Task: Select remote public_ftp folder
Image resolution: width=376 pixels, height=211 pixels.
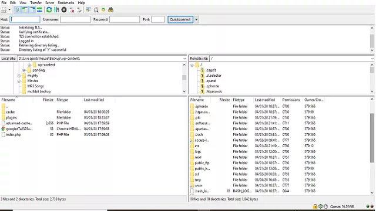Action: click(x=202, y=163)
